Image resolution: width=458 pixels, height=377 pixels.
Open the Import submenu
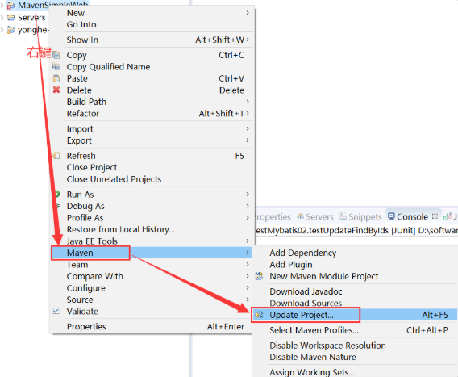click(248, 128)
